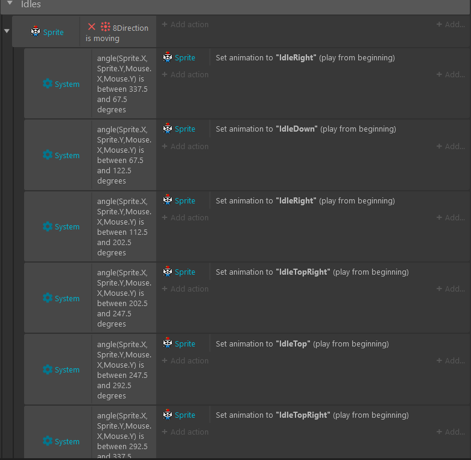Add action under IdleTop event
This screenshot has height=460, width=471.
coord(185,360)
